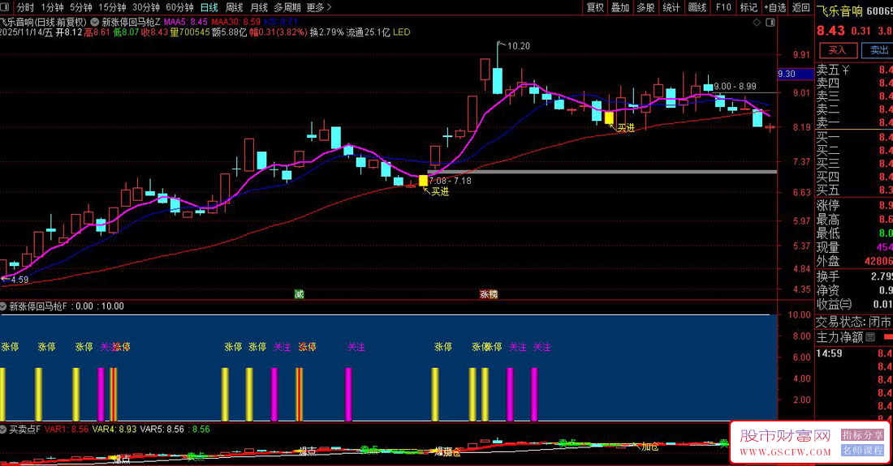893x466 pixels.
Task: Click the 买一 bid row
Action: pyautogui.click(x=854, y=137)
